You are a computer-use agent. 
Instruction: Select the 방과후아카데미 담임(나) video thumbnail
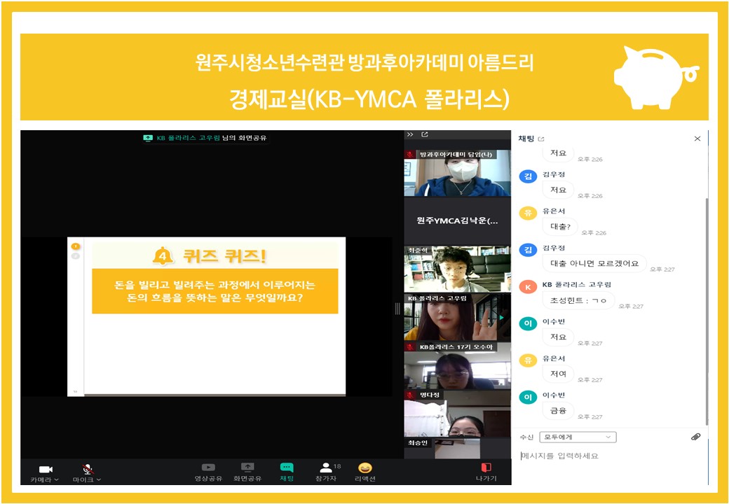pyautogui.click(x=458, y=173)
